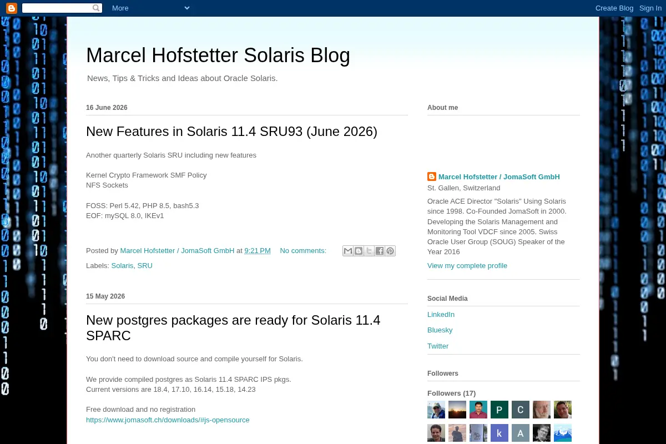Click the search magnifier icon
This screenshot has height=444, width=666.
pos(97,8)
